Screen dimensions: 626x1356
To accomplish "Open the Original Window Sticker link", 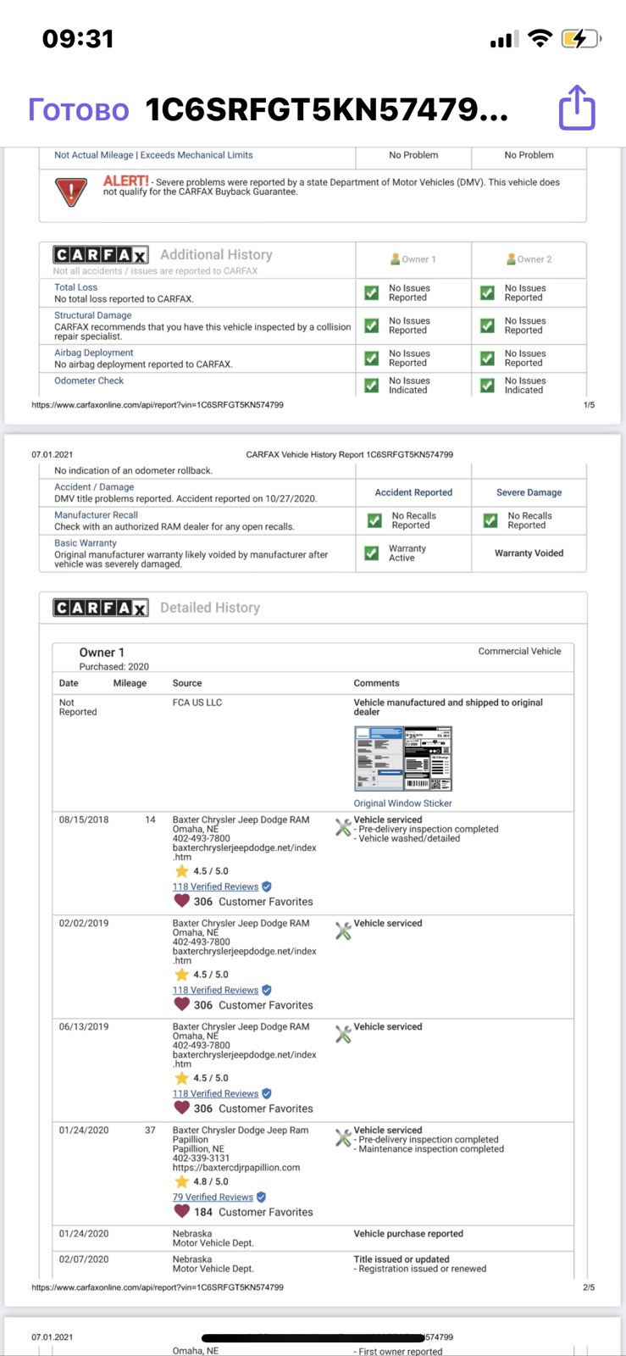I will (x=402, y=803).
